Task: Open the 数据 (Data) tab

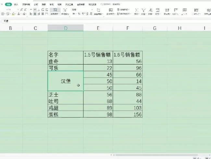Action: click(43, 5)
